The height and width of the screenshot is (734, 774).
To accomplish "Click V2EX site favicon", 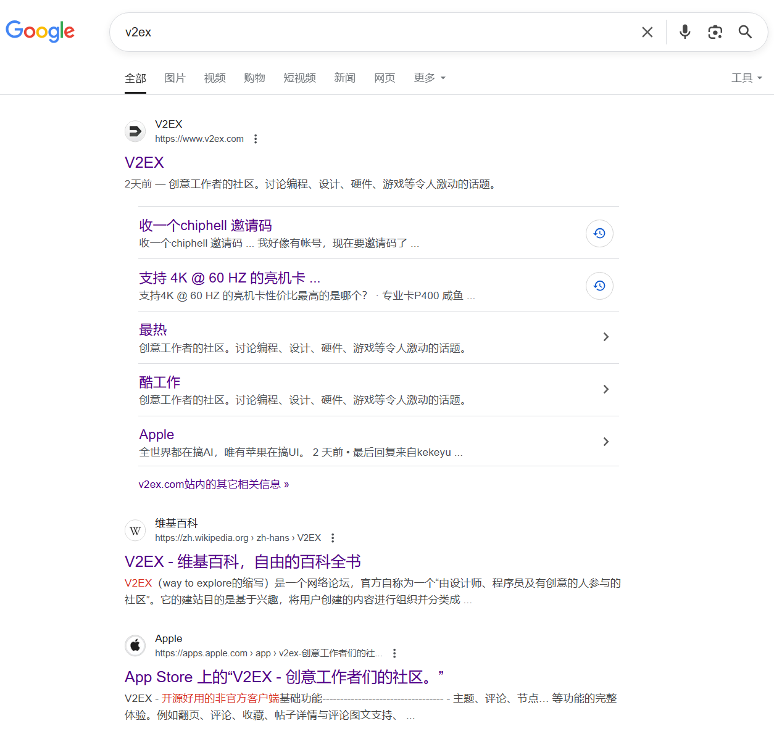I will pyautogui.click(x=135, y=131).
